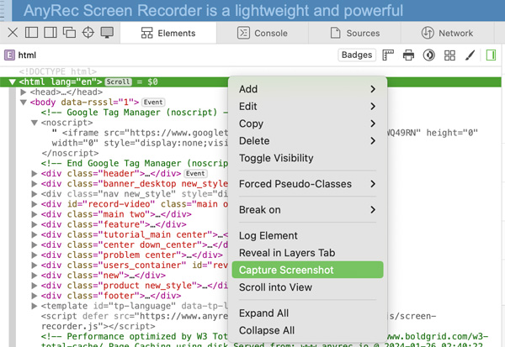
Task: Expand the head node
Action: (x=24, y=92)
